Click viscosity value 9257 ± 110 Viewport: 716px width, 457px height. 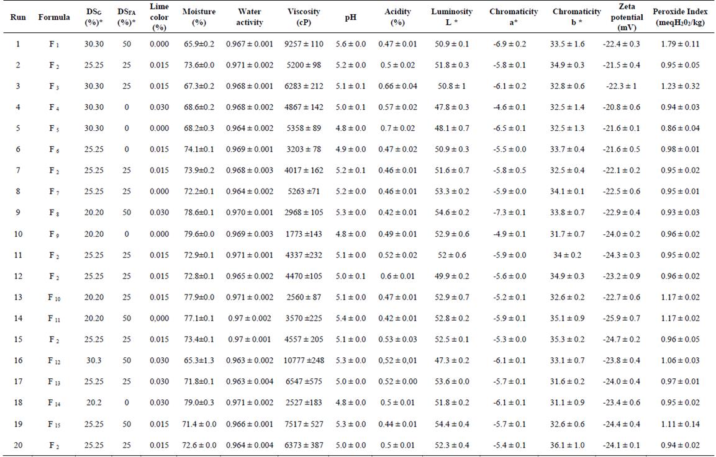(304, 44)
